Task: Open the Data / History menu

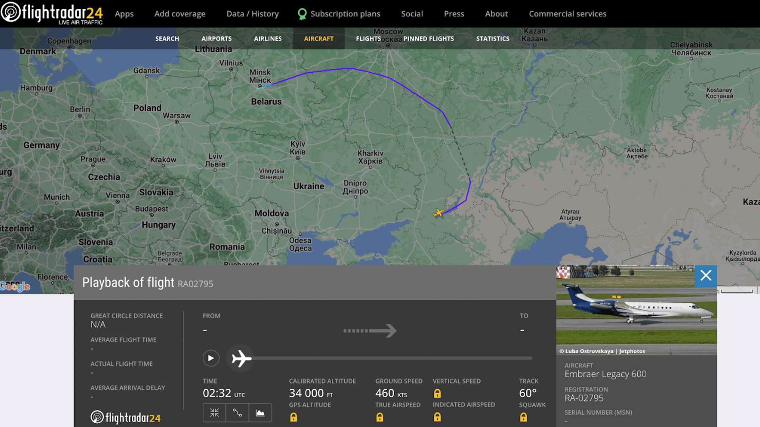Action: point(253,14)
